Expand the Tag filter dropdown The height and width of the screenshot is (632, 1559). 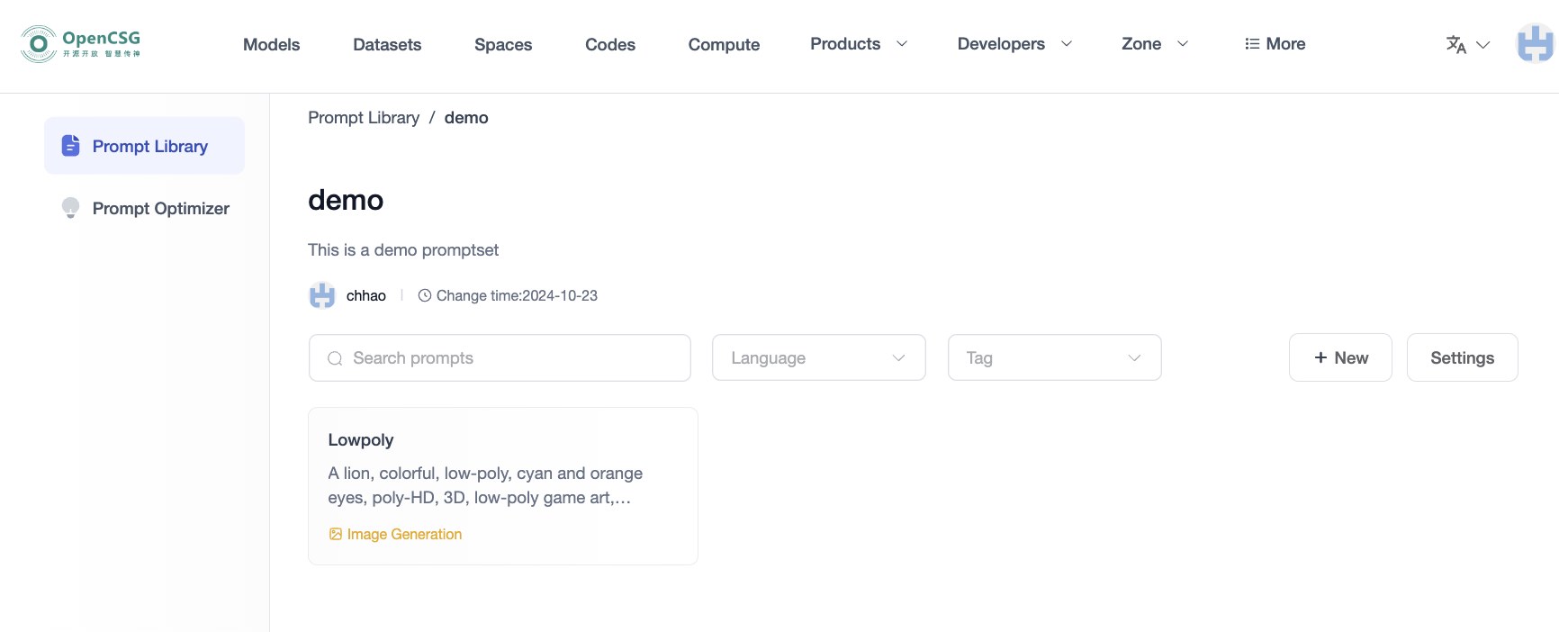coord(1054,357)
